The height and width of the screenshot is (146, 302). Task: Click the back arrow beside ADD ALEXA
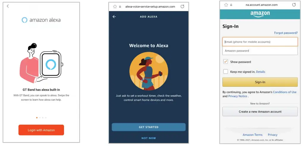pyautogui.click(x=114, y=17)
